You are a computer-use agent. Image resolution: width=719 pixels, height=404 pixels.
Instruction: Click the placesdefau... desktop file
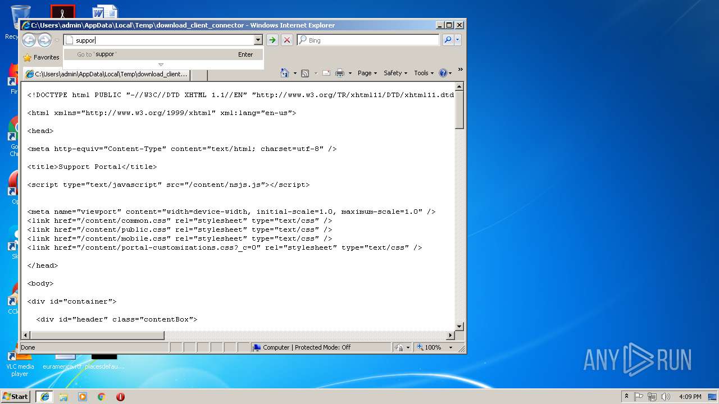pos(104,361)
